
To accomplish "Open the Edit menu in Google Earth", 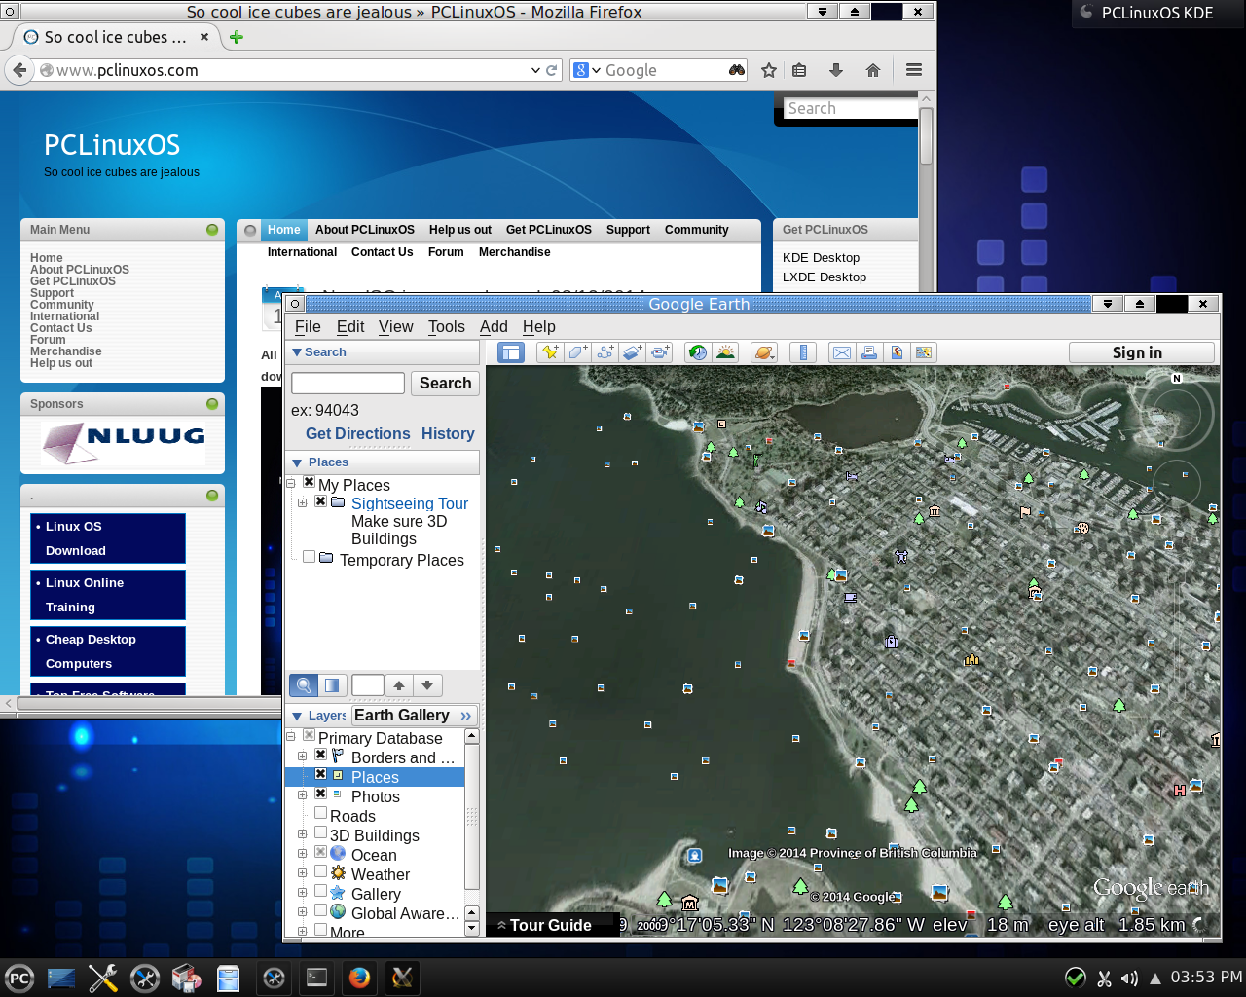I will coord(350,327).
